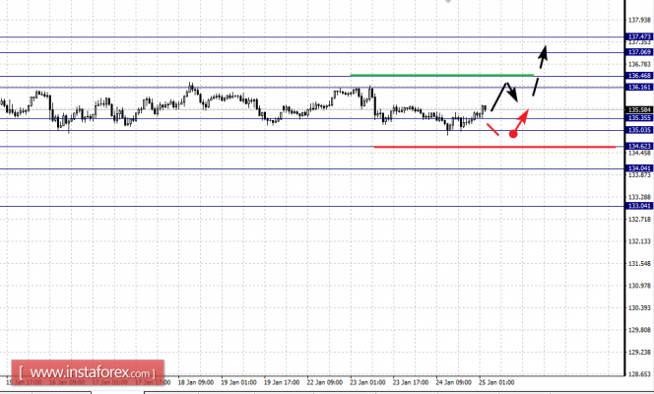Click the 134.458 price scale value

pos(639,153)
